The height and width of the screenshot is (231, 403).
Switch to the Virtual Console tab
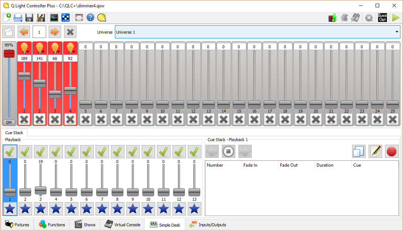pyautogui.click(x=122, y=224)
